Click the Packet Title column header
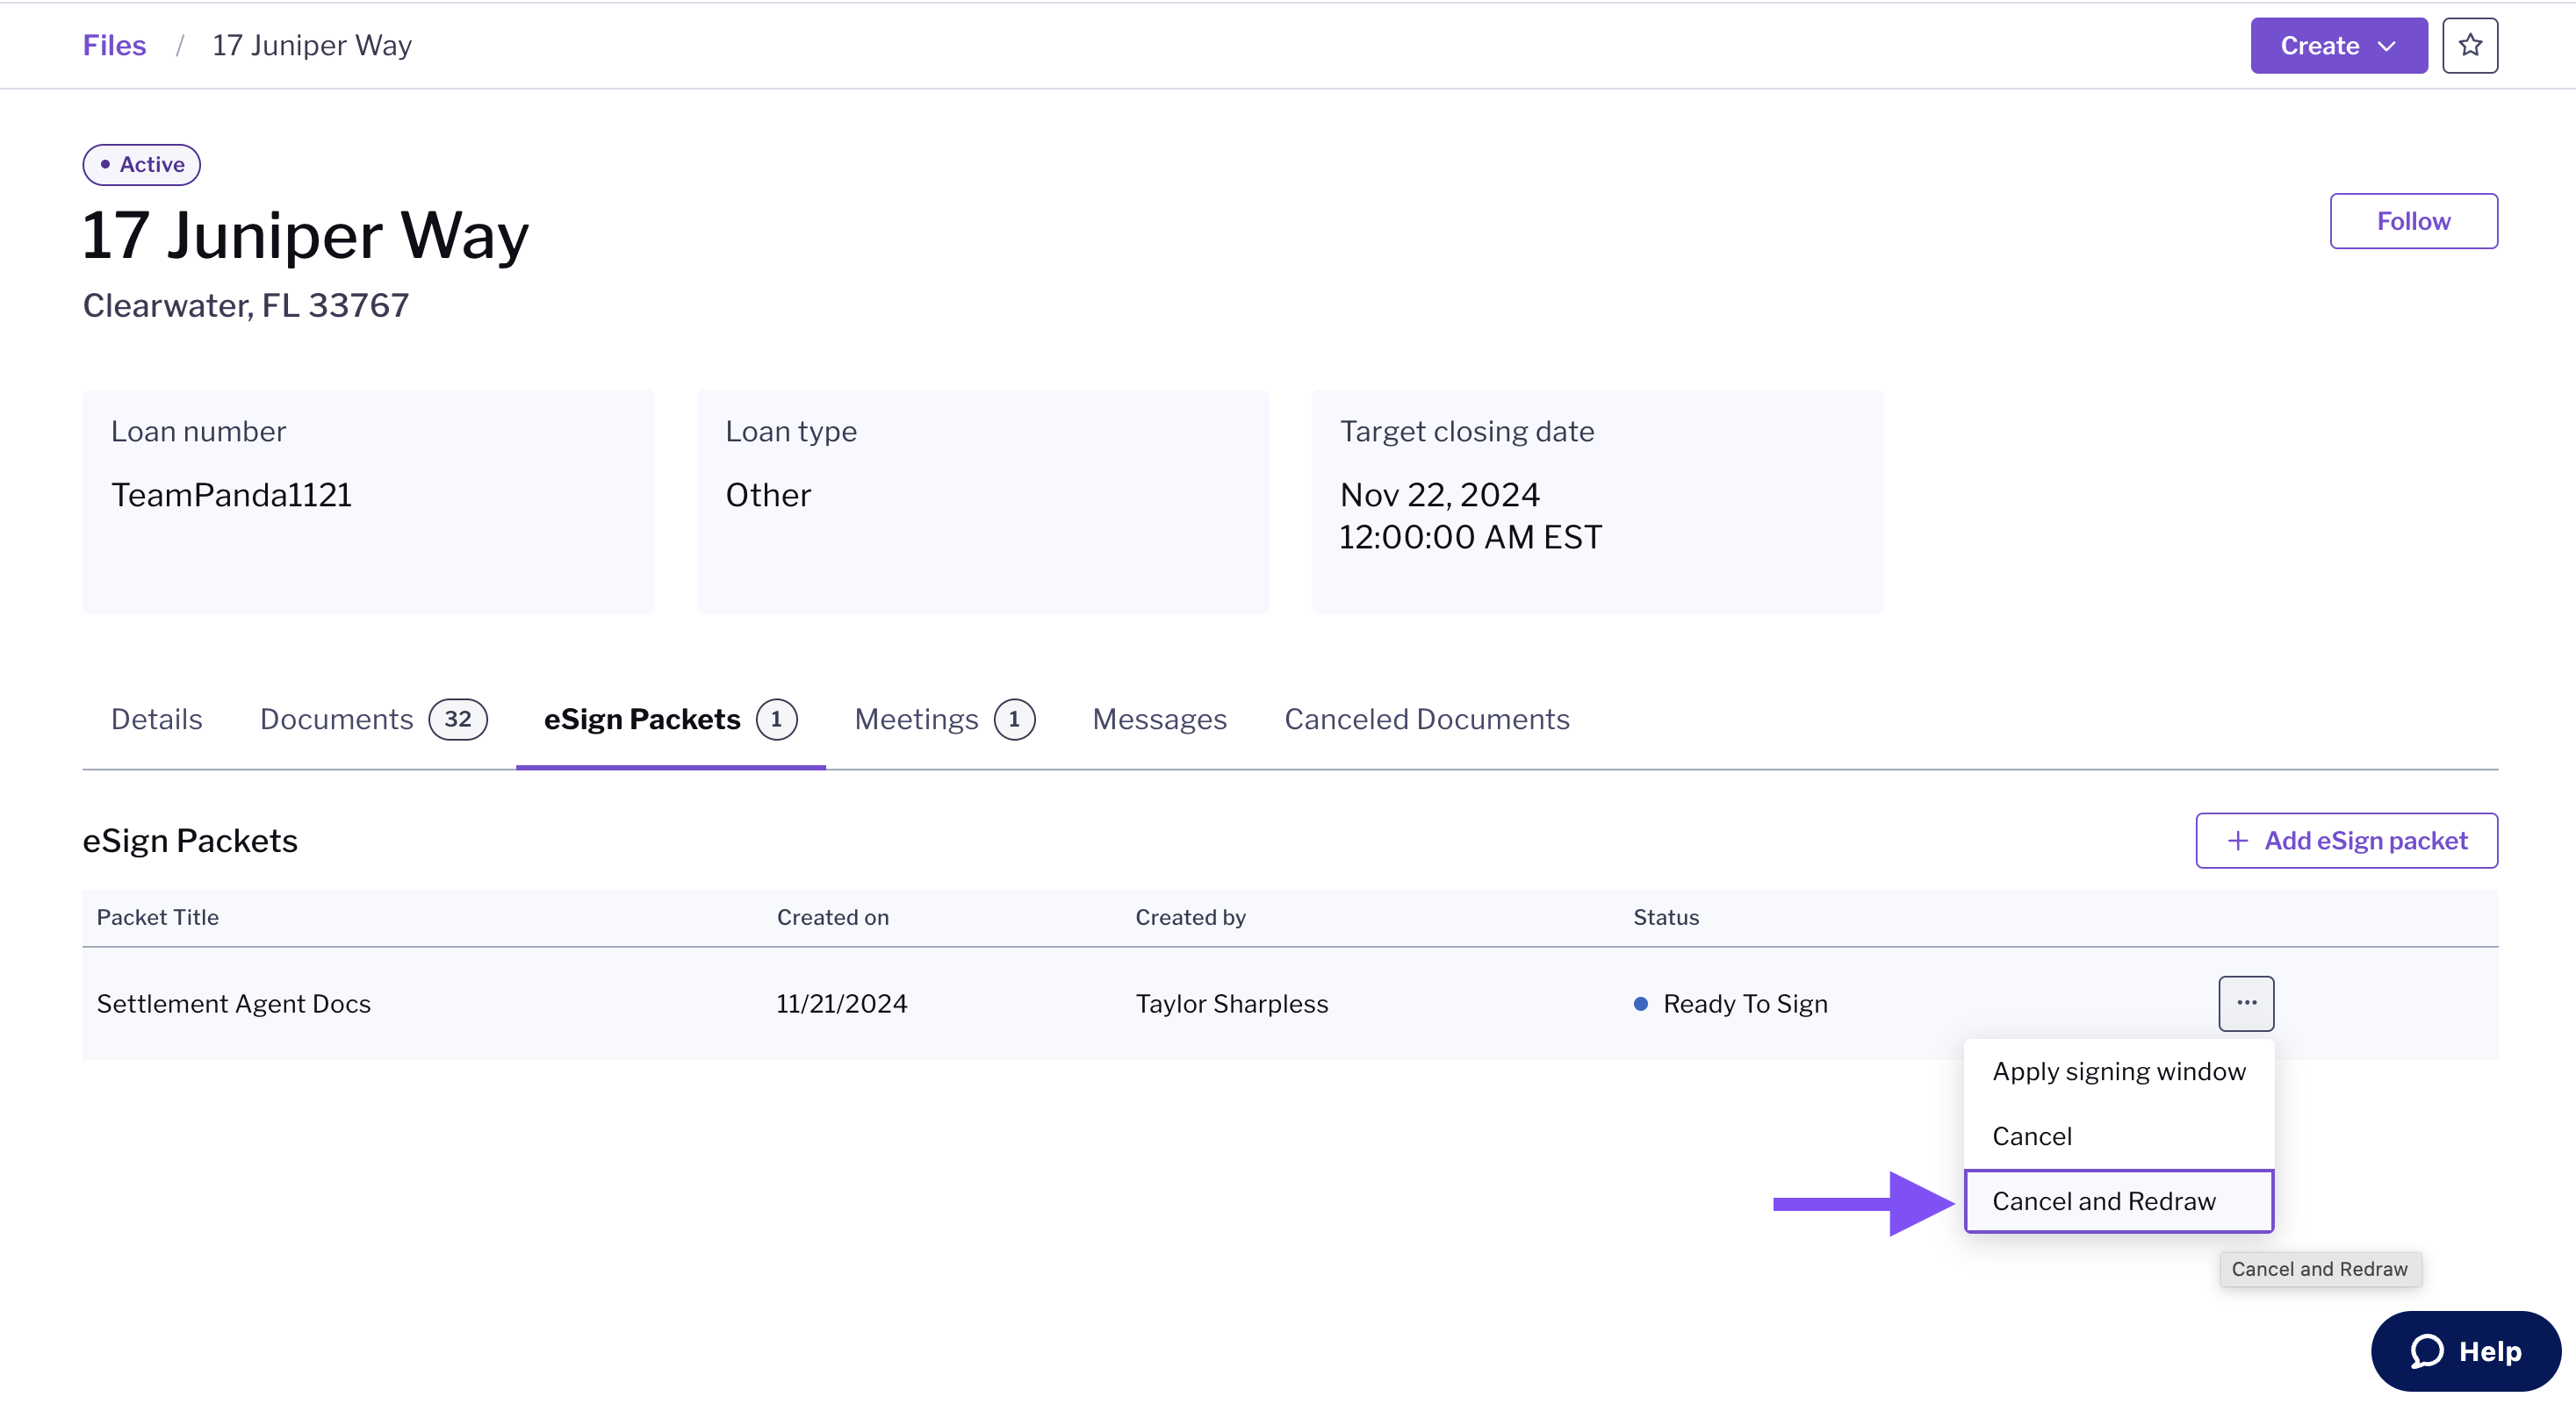2576x1404 pixels. pos(157,916)
